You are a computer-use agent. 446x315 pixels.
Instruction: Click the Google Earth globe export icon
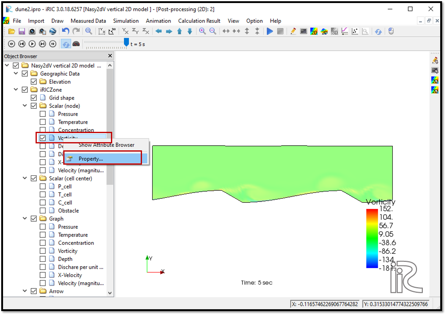53,31
